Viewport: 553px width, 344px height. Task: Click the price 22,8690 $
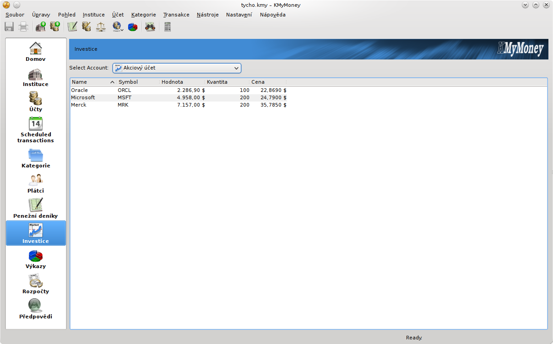273,90
